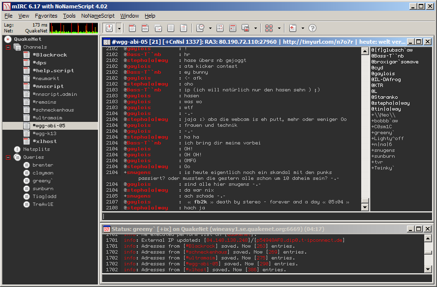Image resolution: width=437 pixels, height=287 pixels.
Task: Open the NoNameScript menu
Action: (97, 16)
